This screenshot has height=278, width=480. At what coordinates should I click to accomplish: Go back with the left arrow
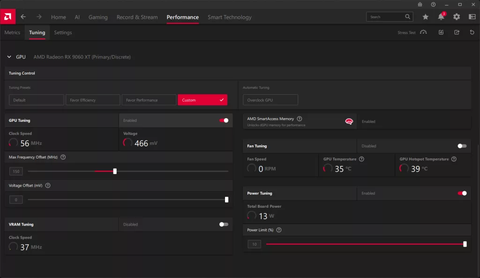point(23,17)
